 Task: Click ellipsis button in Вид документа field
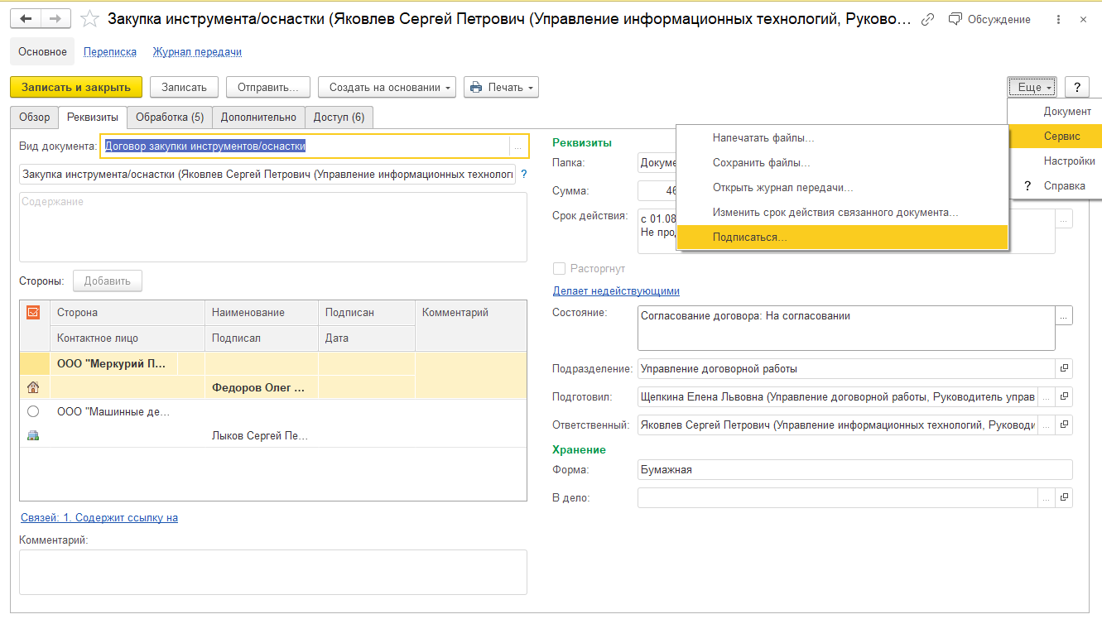(x=518, y=146)
